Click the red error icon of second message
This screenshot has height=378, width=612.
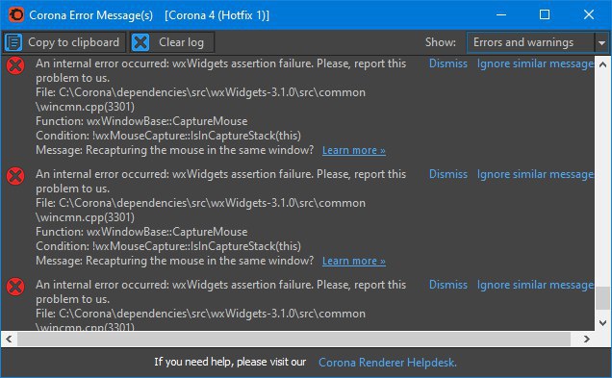point(15,176)
